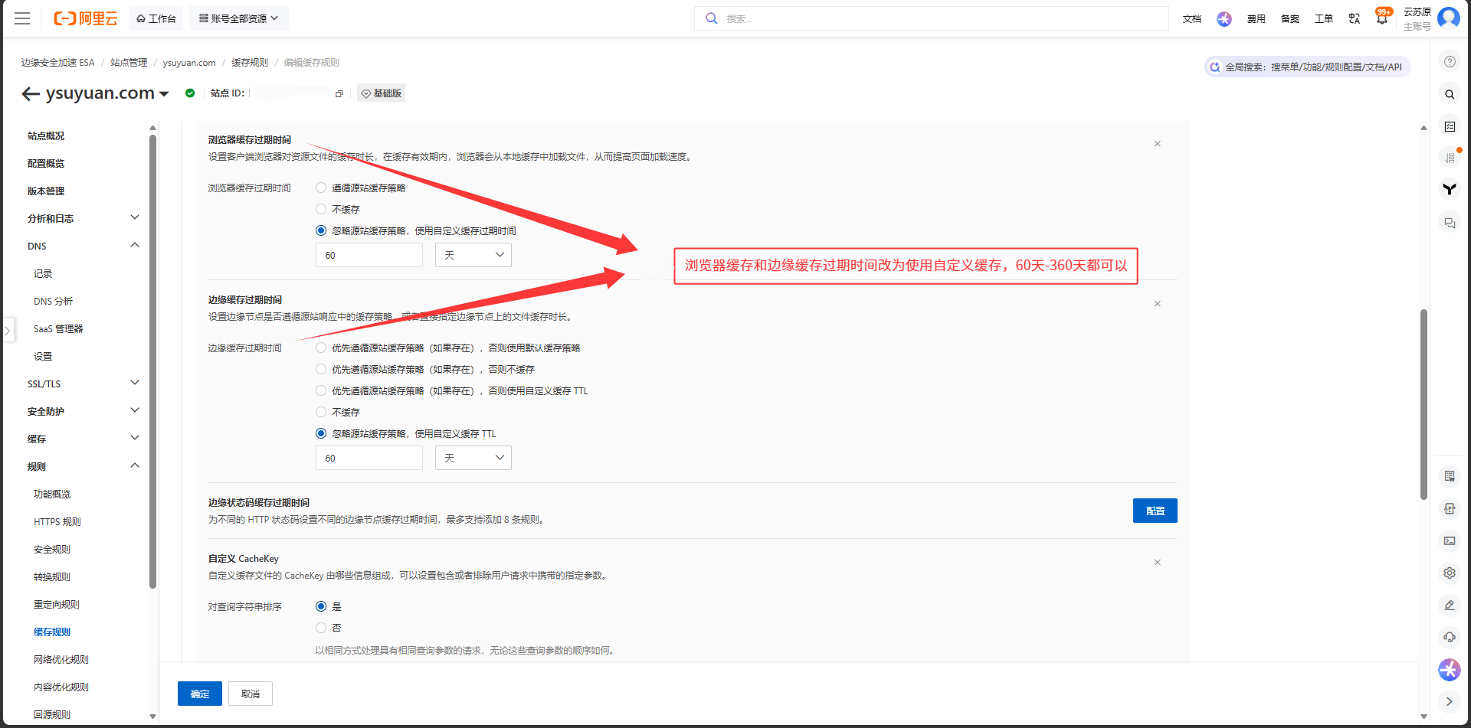
Task: Click the pencil edit icon on right rail
Action: click(1450, 605)
